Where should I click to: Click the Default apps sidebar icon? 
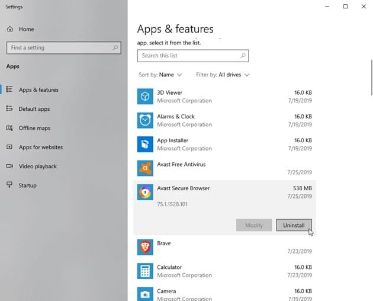pyautogui.click(x=9, y=108)
